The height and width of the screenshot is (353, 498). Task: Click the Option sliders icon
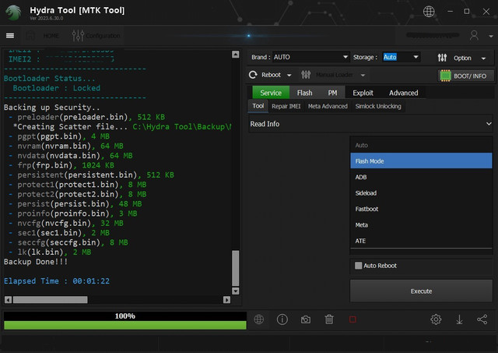(x=442, y=58)
